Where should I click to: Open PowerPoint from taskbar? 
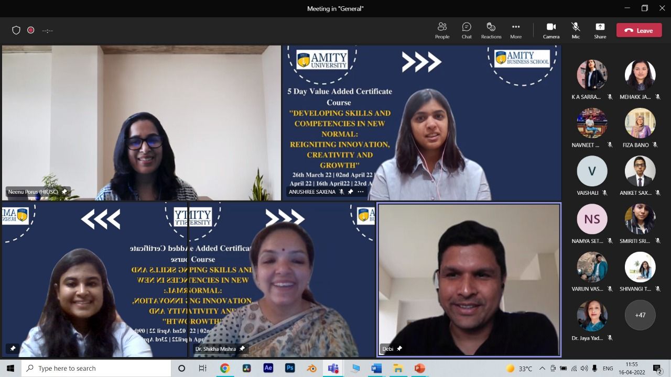click(x=419, y=368)
